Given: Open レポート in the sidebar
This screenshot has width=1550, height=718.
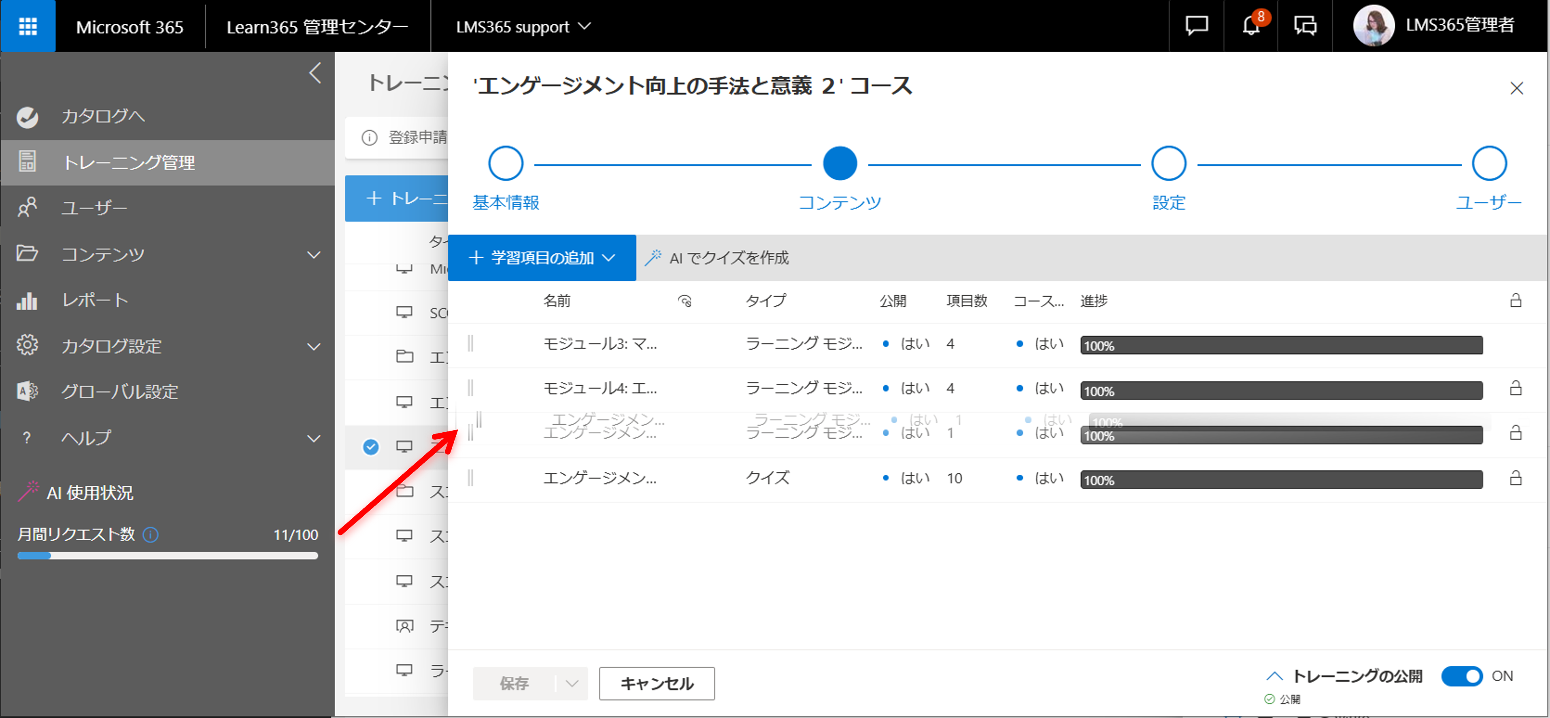Looking at the screenshot, I should pyautogui.click(x=95, y=300).
